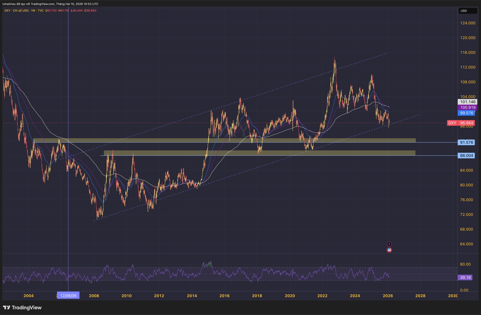Click the 116.000 level on price scale
The image size is (481, 315).
tap(467, 53)
